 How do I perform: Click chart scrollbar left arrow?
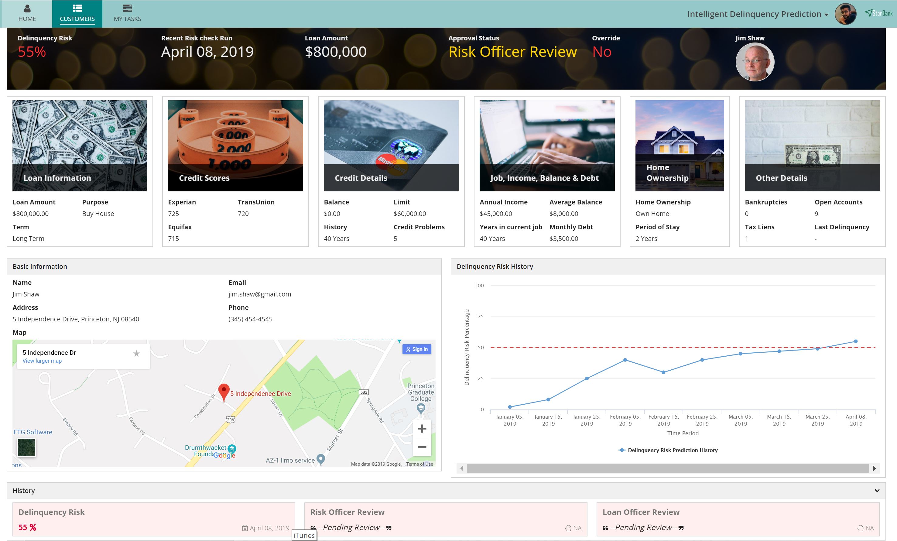tap(462, 468)
